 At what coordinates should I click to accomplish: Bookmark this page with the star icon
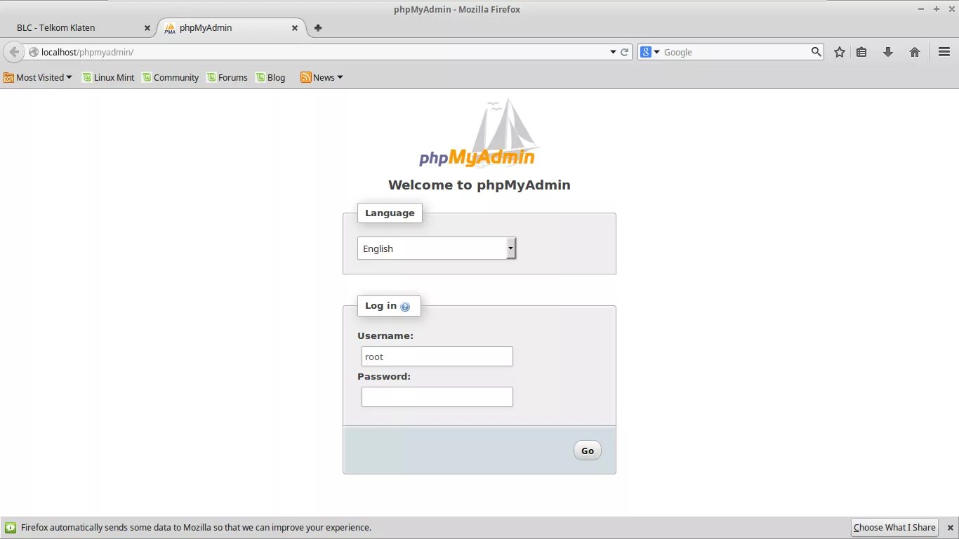click(839, 52)
